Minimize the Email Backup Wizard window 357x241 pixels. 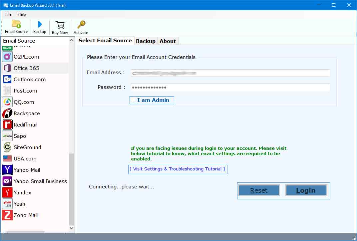click(319, 5)
